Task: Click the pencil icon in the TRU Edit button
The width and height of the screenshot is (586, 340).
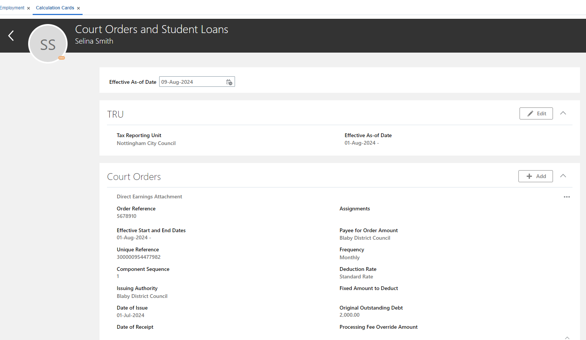Action: click(x=530, y=113)
